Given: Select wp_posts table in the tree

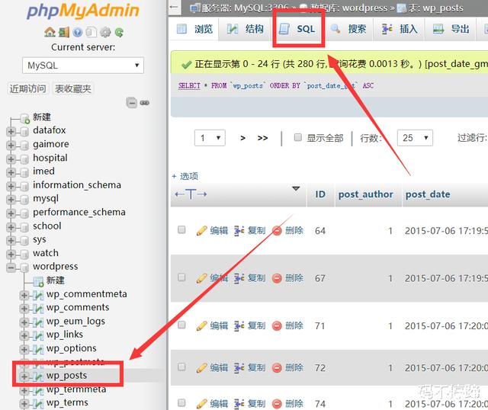Looking at the screenshot, I should (66, 376).
